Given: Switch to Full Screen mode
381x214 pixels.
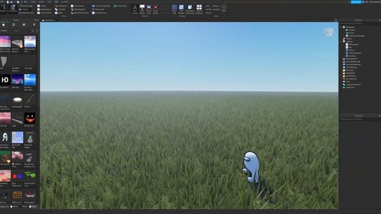Looking at the screenshot, I should tap(142, 10).
